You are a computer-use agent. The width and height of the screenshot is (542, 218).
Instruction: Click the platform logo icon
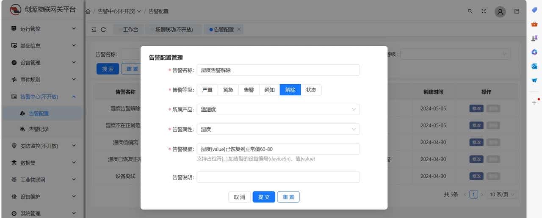[16, 9]
